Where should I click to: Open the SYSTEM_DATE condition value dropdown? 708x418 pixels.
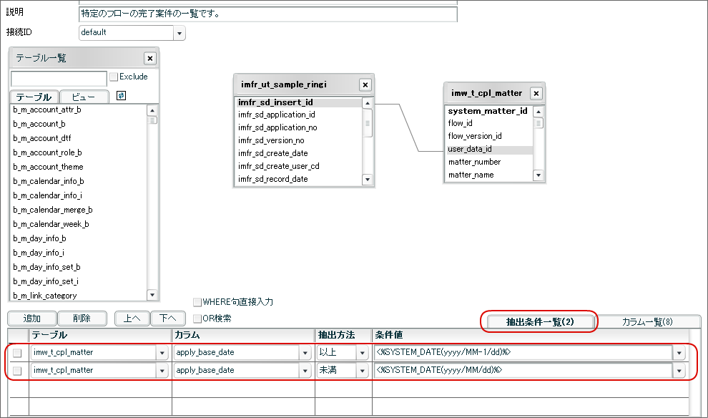679,352
